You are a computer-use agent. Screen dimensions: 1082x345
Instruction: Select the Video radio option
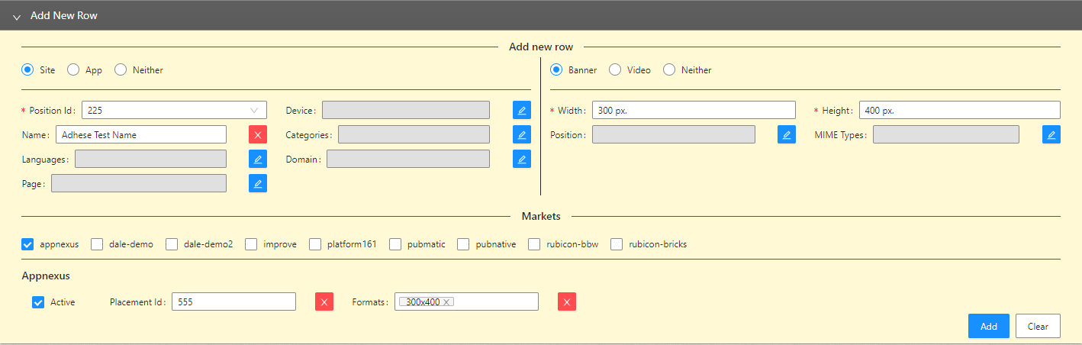615,69
